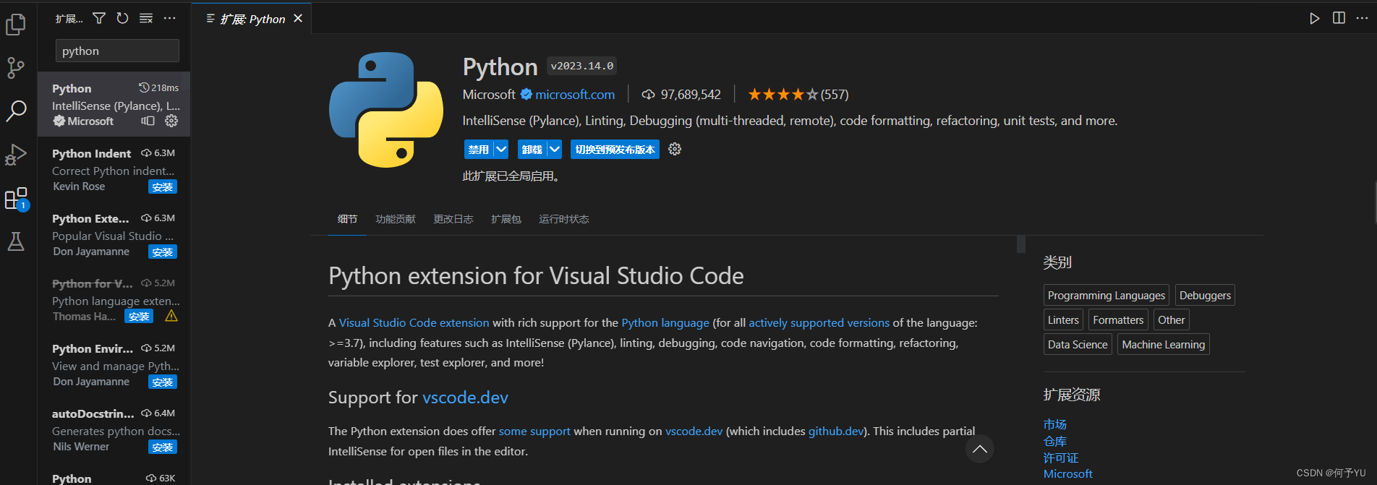Click 切换到预发布版本 button

coord(615,149)
